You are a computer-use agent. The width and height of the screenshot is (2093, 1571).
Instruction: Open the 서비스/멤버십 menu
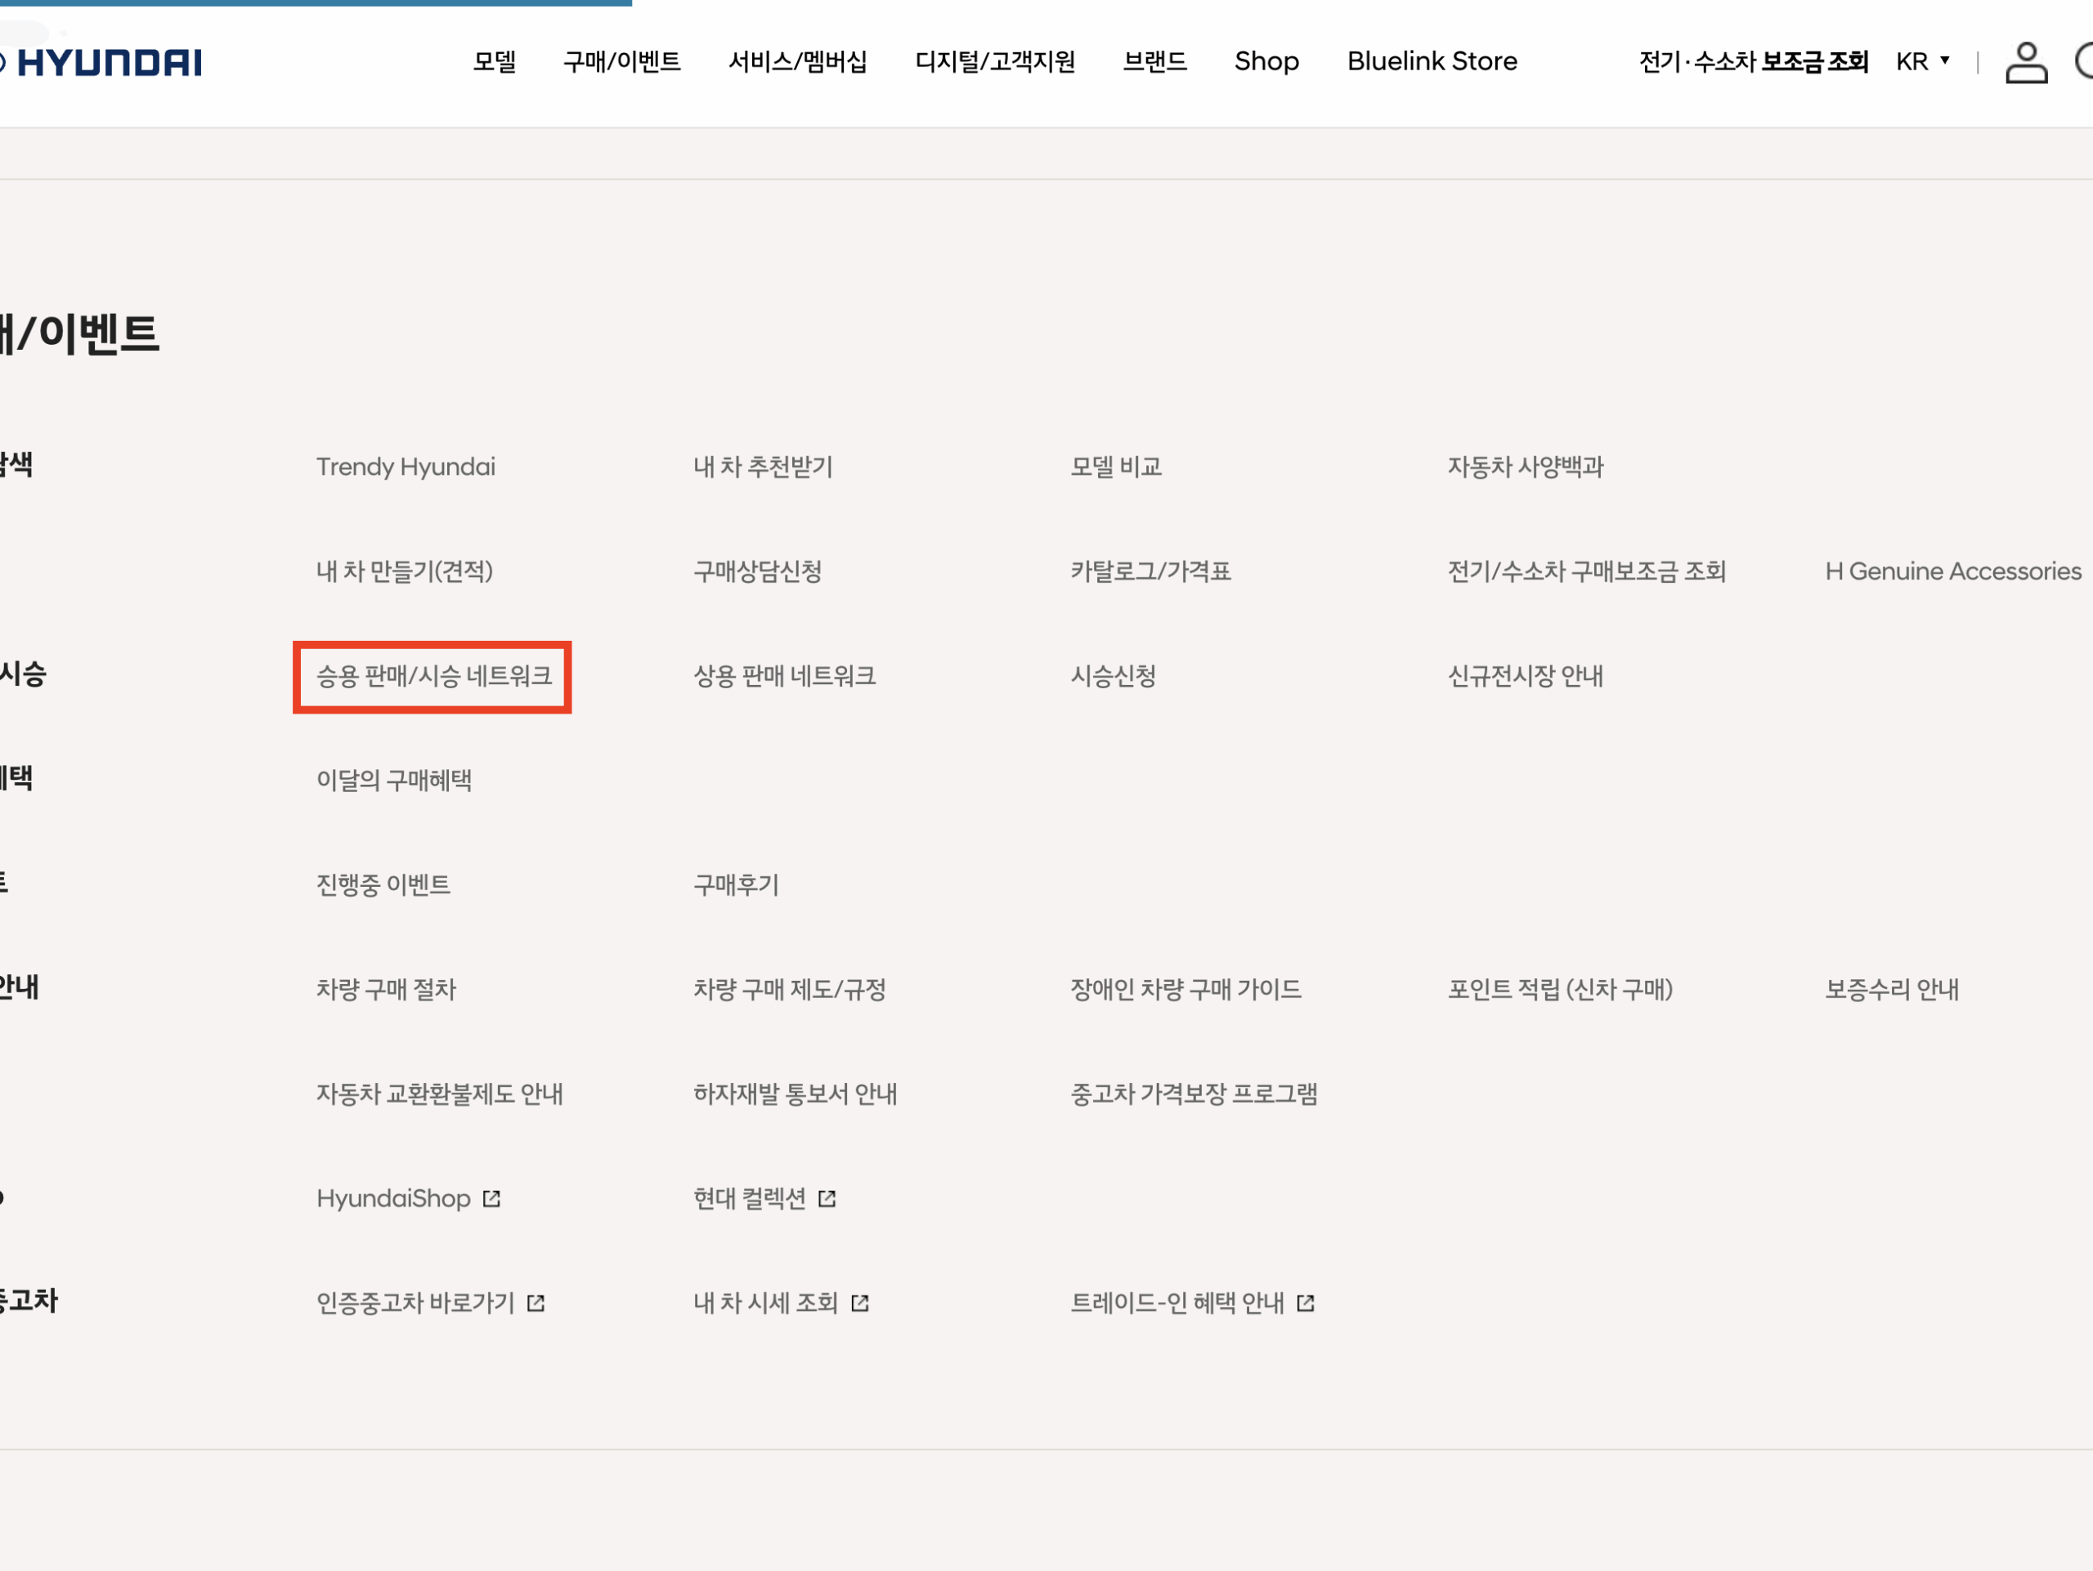(x=800, y=60)
